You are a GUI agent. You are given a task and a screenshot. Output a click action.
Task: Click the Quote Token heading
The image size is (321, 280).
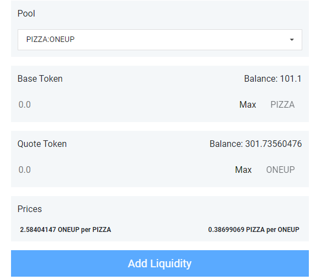coord(42,144)
